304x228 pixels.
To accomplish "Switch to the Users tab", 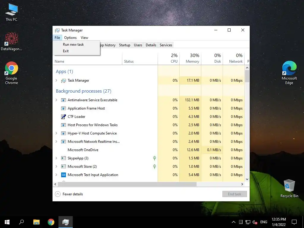I will coord(138,45).
